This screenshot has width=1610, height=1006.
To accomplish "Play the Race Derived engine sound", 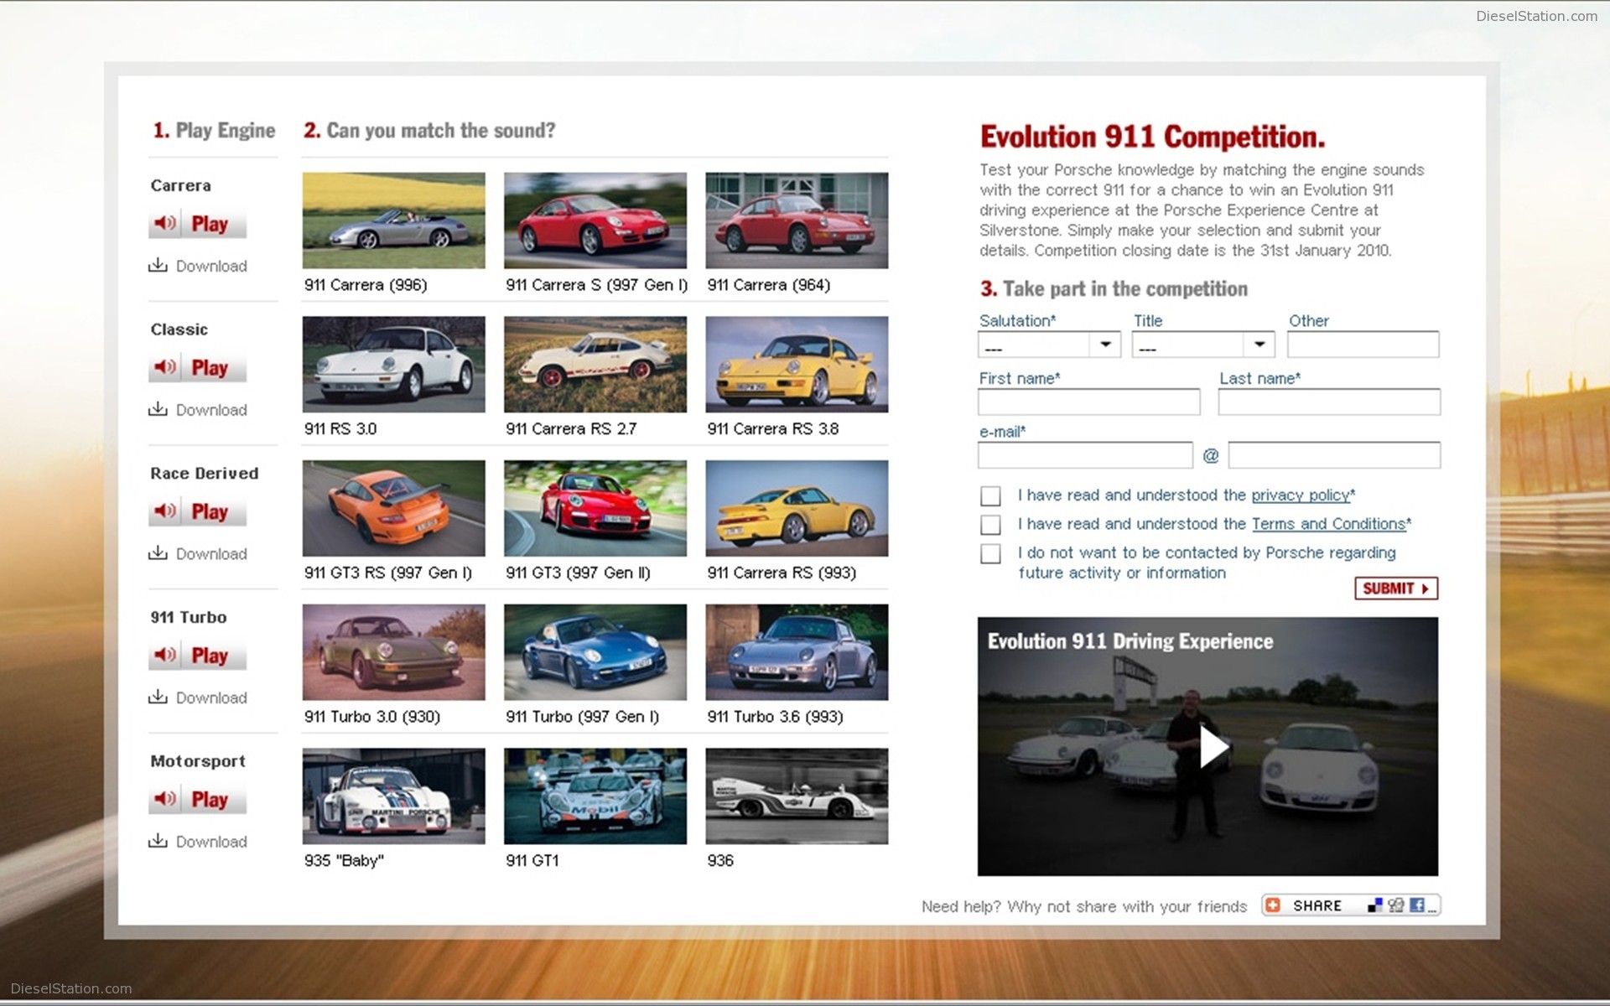I will [x=198, y=511].
